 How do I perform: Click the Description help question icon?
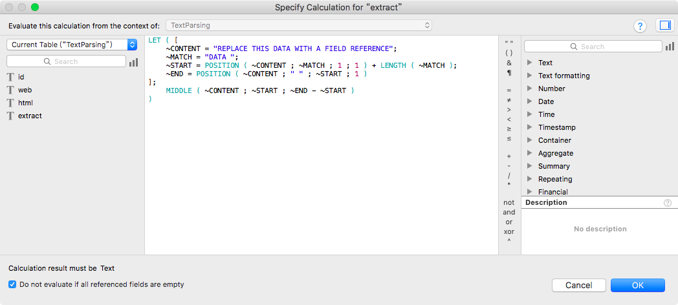[x=668, y=203]
